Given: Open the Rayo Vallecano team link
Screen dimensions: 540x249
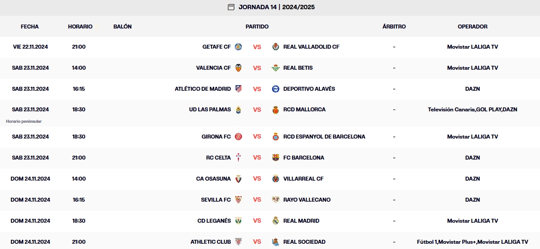Looking at the screenshot, I should click(x=307, y=200).
